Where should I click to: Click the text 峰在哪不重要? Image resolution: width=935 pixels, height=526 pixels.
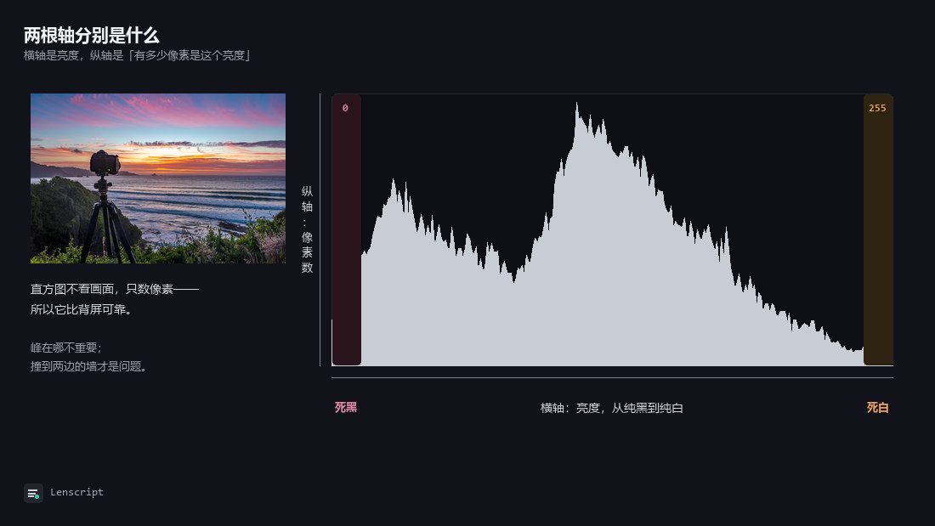(x=63, y=348)
